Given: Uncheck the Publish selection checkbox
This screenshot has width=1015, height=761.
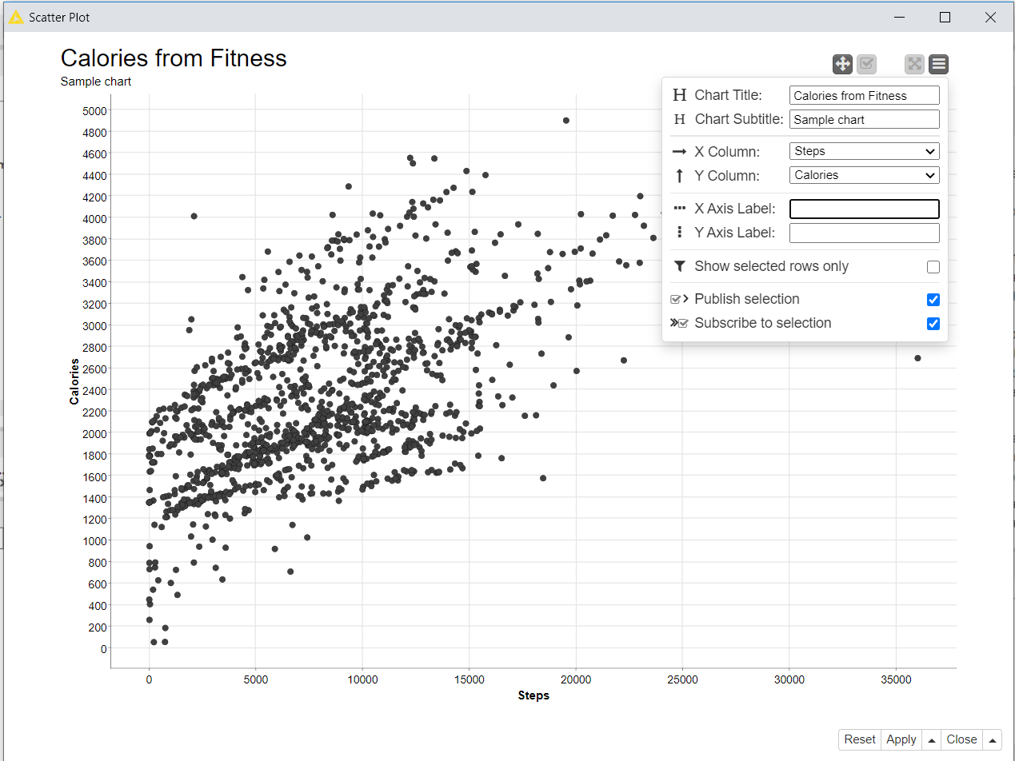Looking at the screenshot, I should (x=933, y=300).
